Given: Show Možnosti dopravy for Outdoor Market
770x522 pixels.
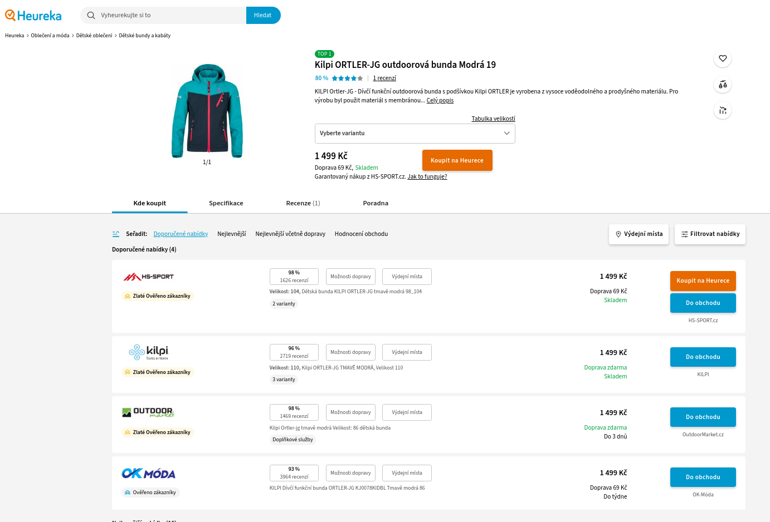Looking at the screenshot, I should click(350, 412).
